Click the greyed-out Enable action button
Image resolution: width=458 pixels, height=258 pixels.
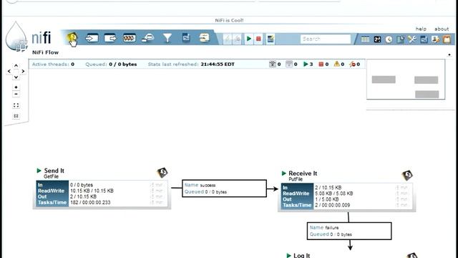[228, 39]
